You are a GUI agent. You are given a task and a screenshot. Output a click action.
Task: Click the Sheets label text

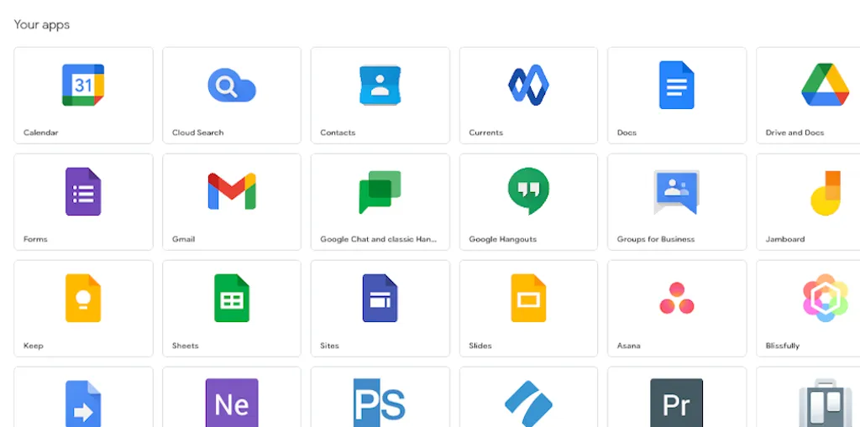tap(185, 346)
